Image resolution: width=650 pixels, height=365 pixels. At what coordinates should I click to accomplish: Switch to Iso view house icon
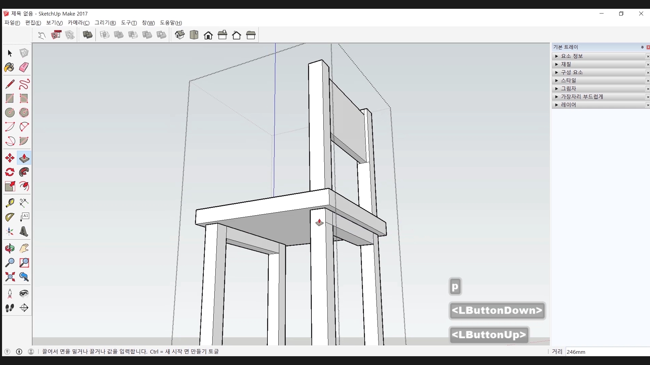[180, 35]
